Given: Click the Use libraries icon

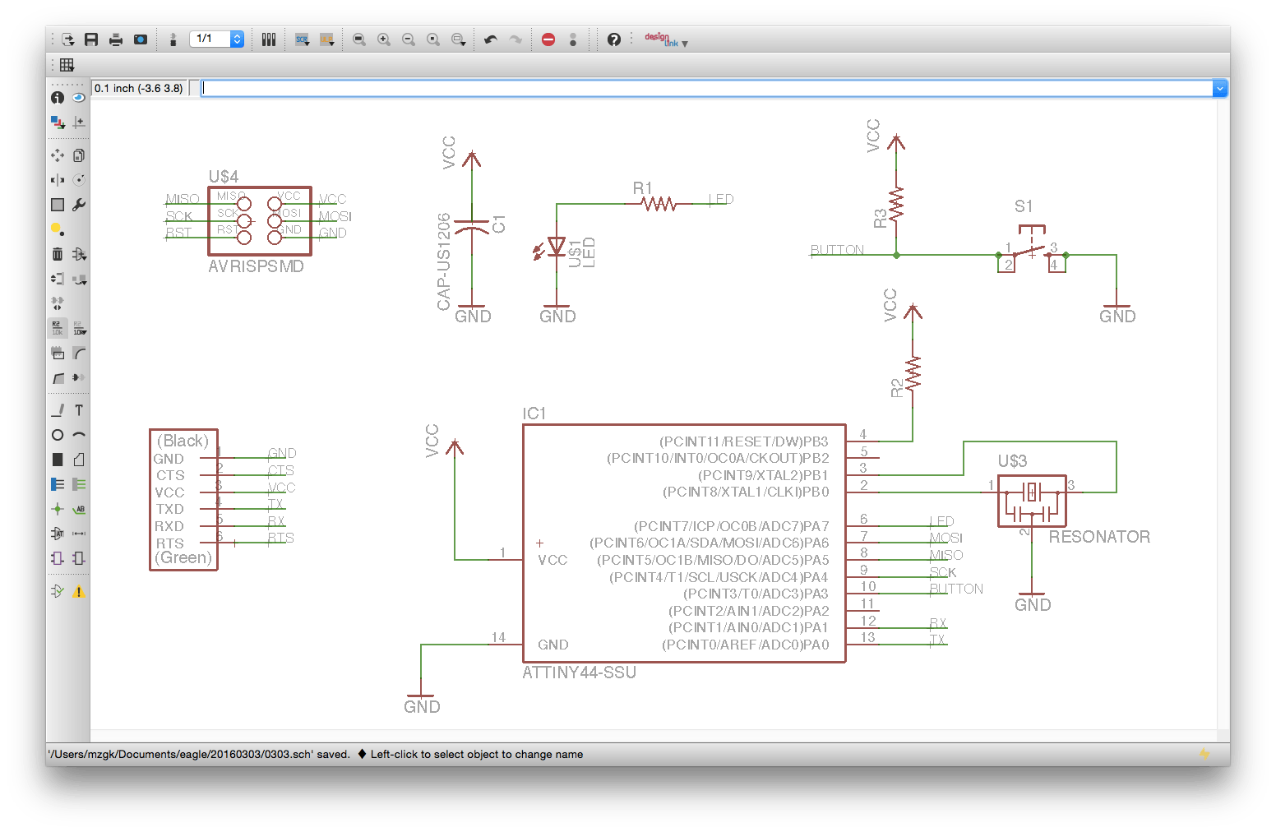Looking at the screenshot, I should [269, 39].
